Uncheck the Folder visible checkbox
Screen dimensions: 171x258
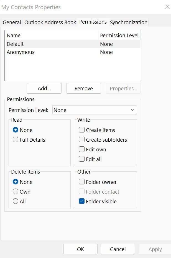coord(82,201)
